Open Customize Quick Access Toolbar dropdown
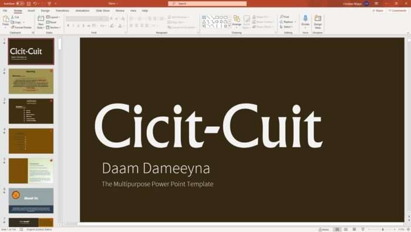Image resolution: width=411 pixels, height=232 pixels. [56, 4]
